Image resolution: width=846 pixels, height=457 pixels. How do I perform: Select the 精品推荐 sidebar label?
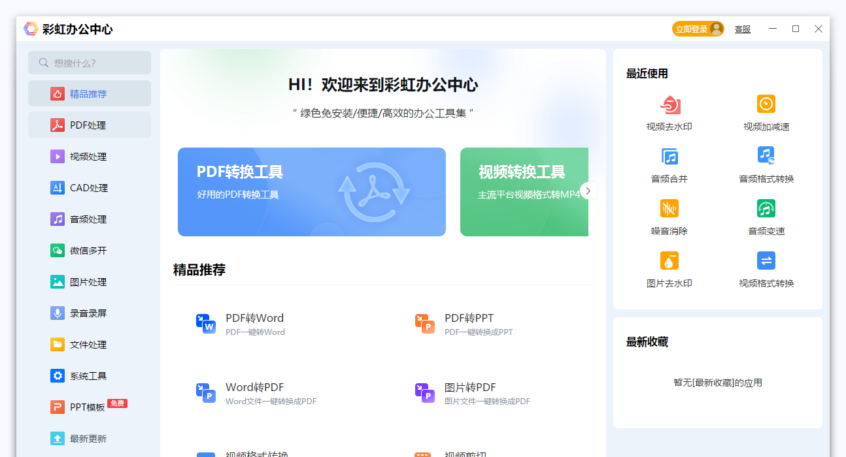88,94
